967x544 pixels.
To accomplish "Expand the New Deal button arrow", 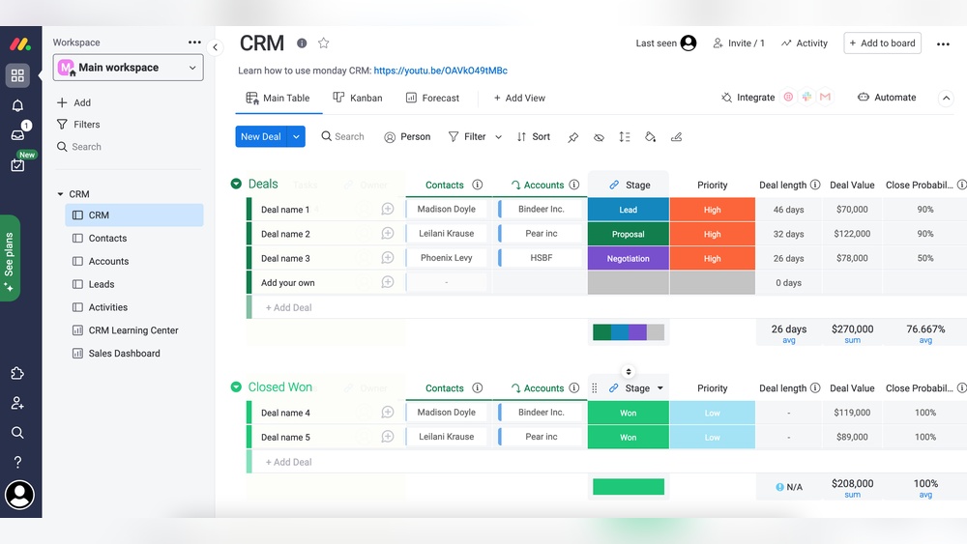I will 297,137.
